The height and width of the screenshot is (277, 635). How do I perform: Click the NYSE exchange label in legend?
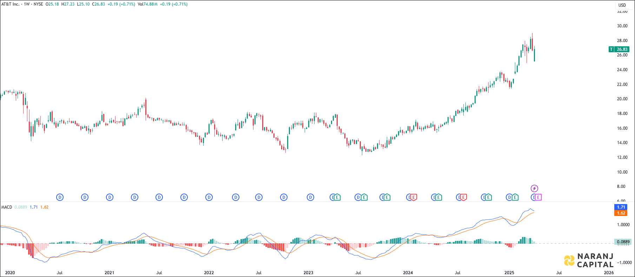[38, 4]
